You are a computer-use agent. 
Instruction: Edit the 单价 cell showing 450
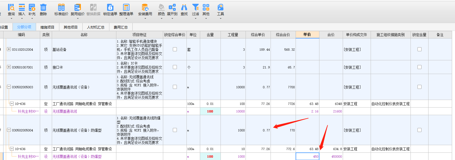308,157
